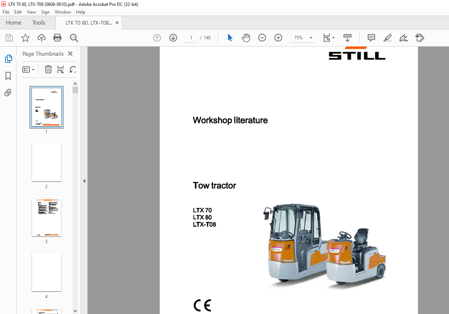The image size is (449, 314).
Task: Open the Attachments paperclip pane
Action: [8, 92]
